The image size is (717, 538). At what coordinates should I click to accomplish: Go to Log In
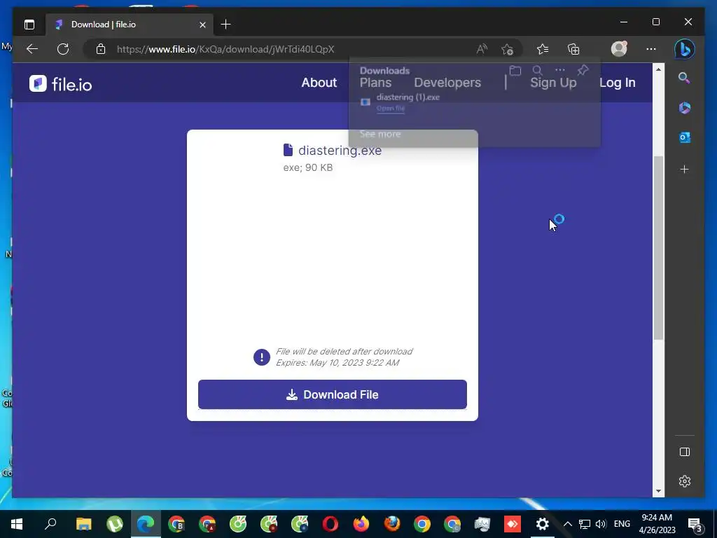coord(618,83)
